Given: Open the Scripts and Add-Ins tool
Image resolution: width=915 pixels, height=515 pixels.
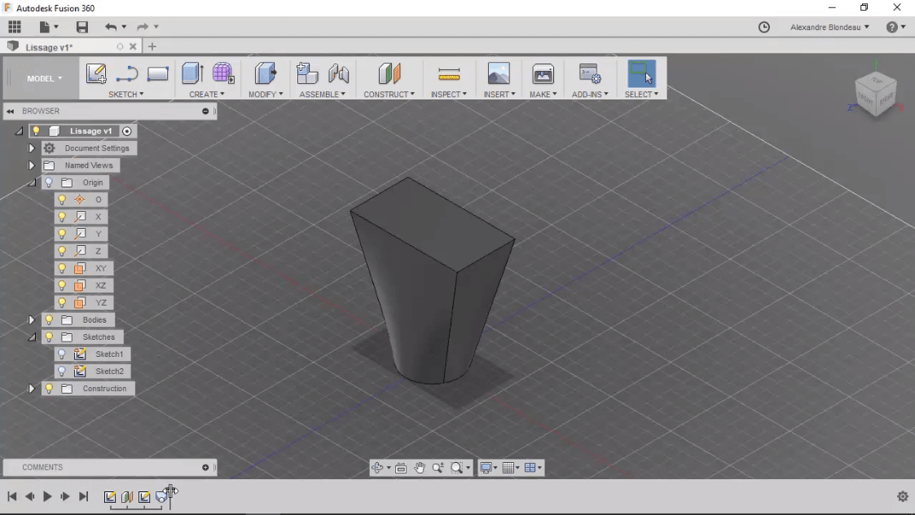Looking at the screenshot, I should [x=589, y=74].
